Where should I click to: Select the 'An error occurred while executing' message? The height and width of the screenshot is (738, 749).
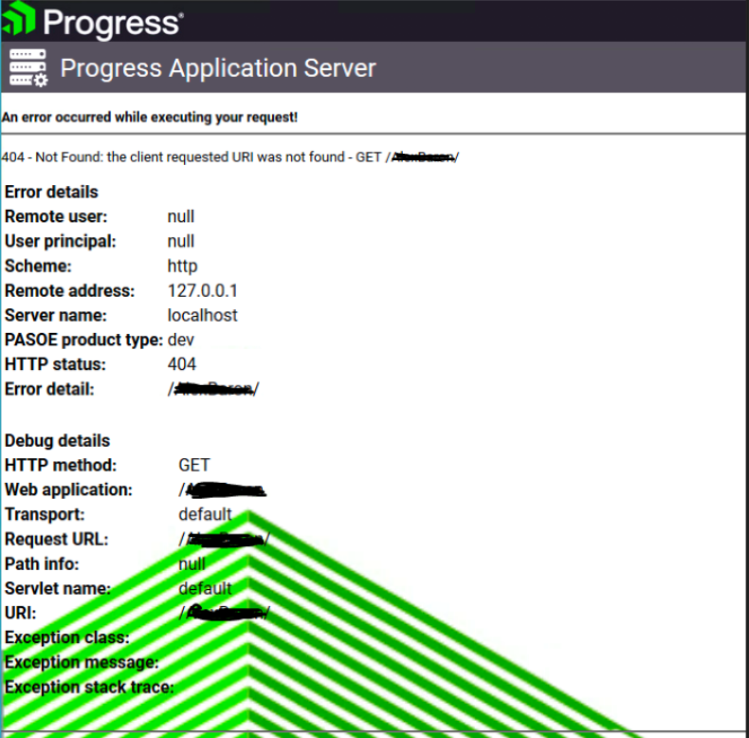(x=150, y=117)
